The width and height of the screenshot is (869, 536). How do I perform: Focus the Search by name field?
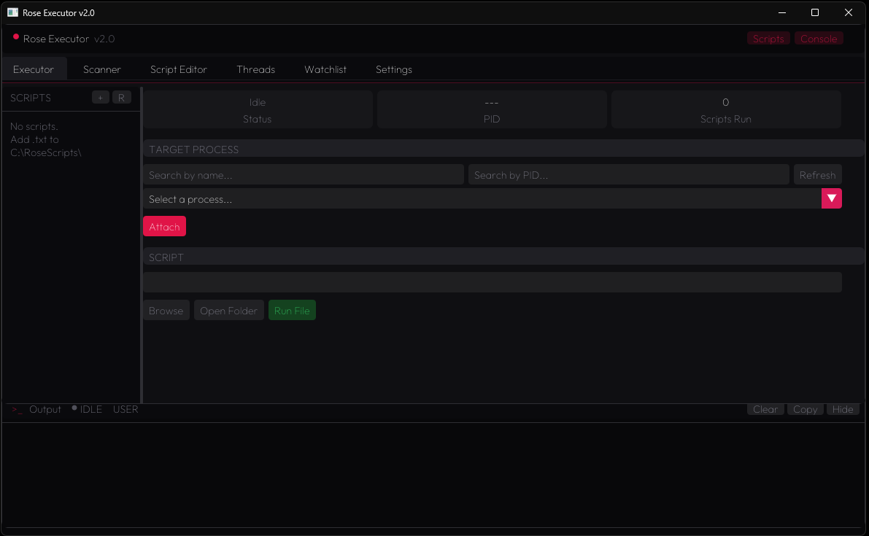point(303,175)
